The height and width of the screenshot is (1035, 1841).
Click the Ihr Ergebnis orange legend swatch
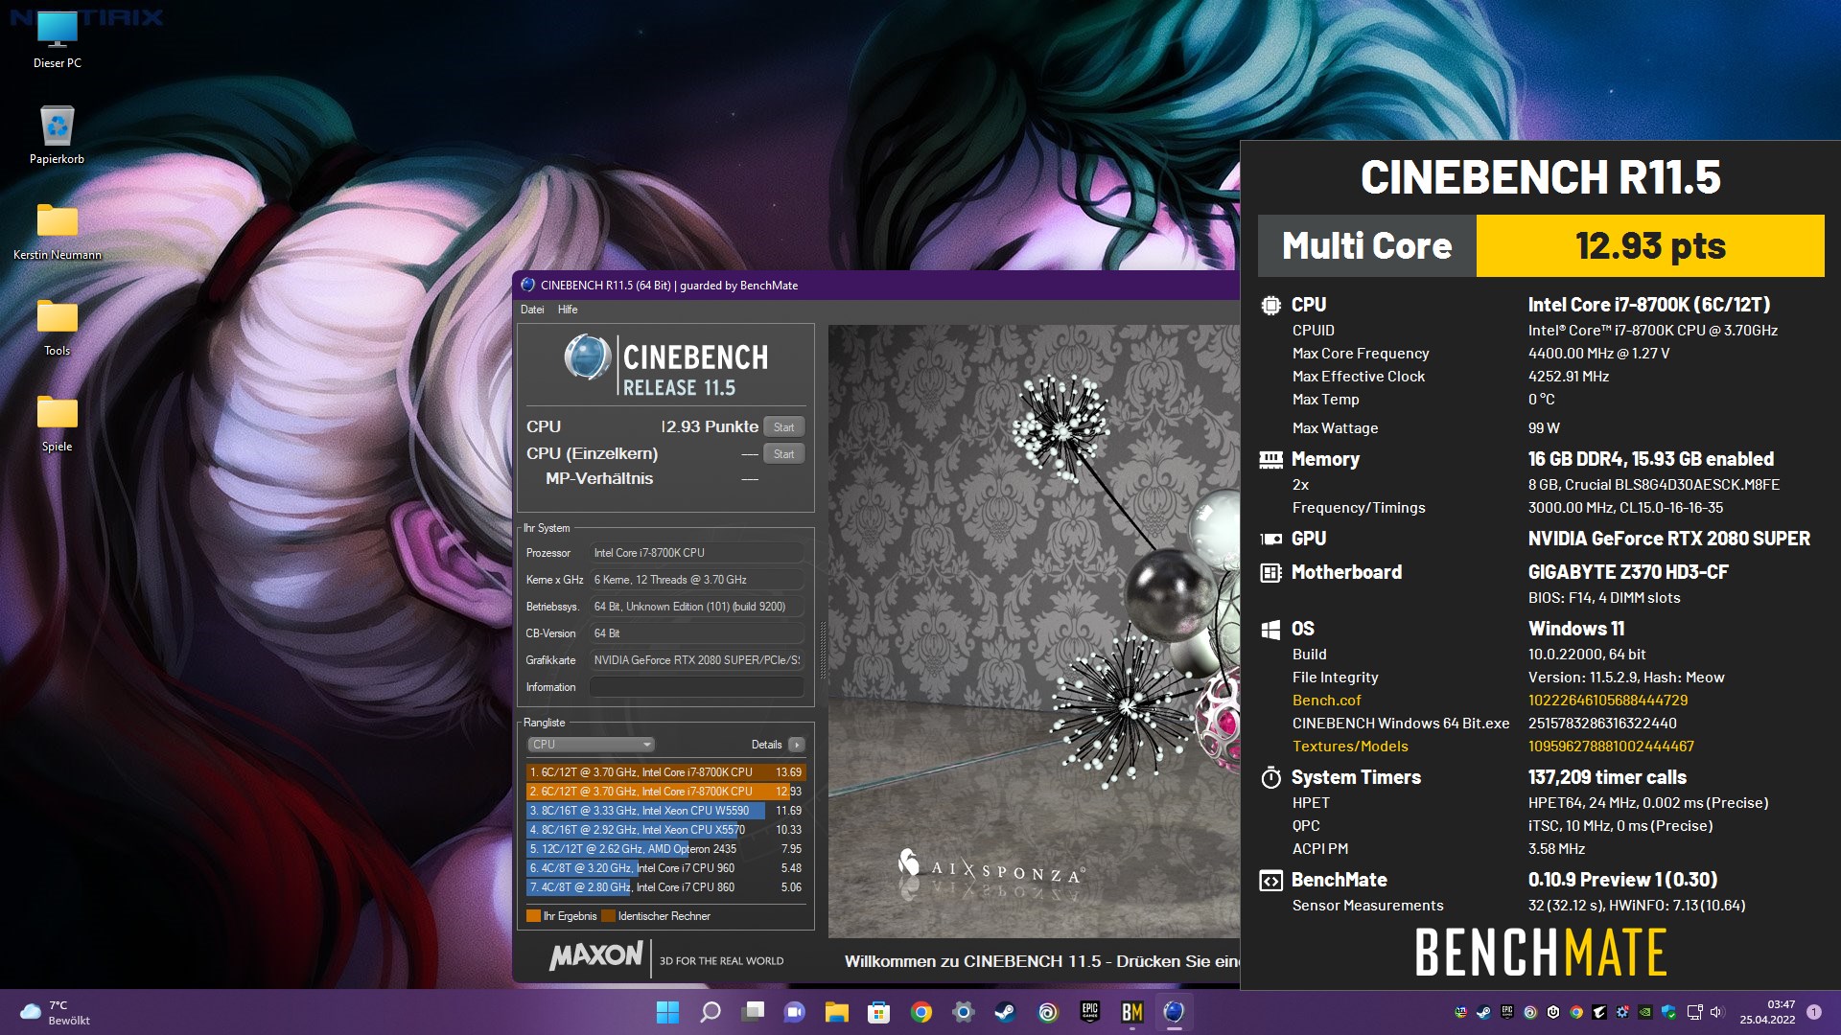tap(533, 916)
